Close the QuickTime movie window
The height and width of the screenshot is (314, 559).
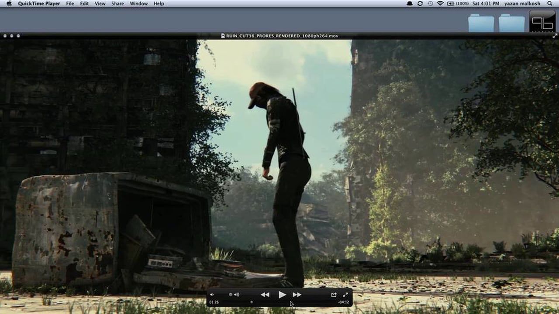click(x=4, y=36)
